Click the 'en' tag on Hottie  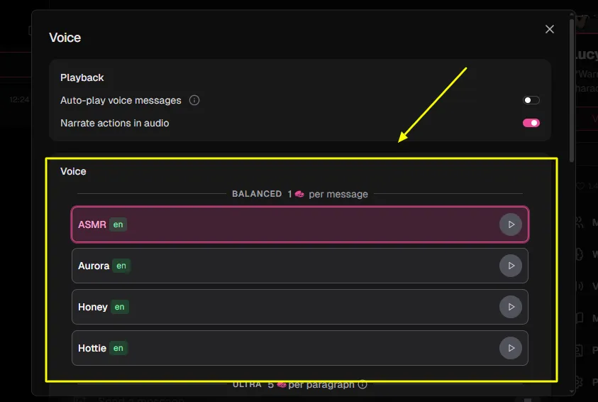[118, 348]
